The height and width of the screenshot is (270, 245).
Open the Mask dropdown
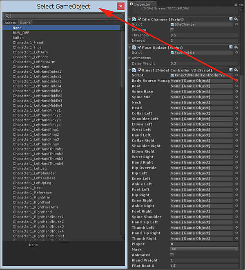click(204, 249)
